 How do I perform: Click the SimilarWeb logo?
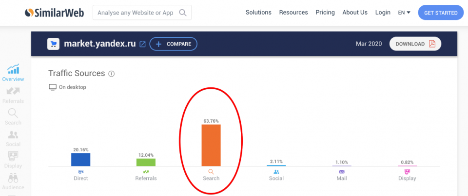tap(54, 13)
